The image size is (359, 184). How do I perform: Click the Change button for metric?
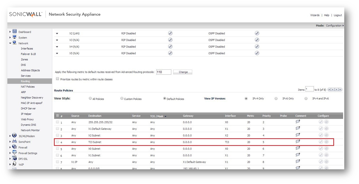click(183, 72)
